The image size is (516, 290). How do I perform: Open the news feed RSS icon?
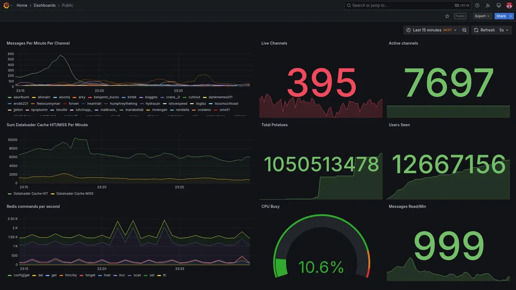(488, 5)
